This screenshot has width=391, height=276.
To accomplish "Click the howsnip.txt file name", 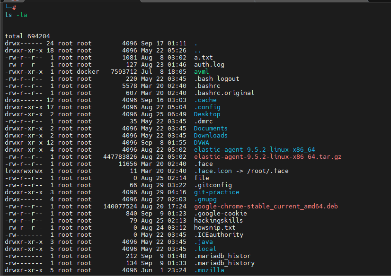I will (x=214, y=228).
